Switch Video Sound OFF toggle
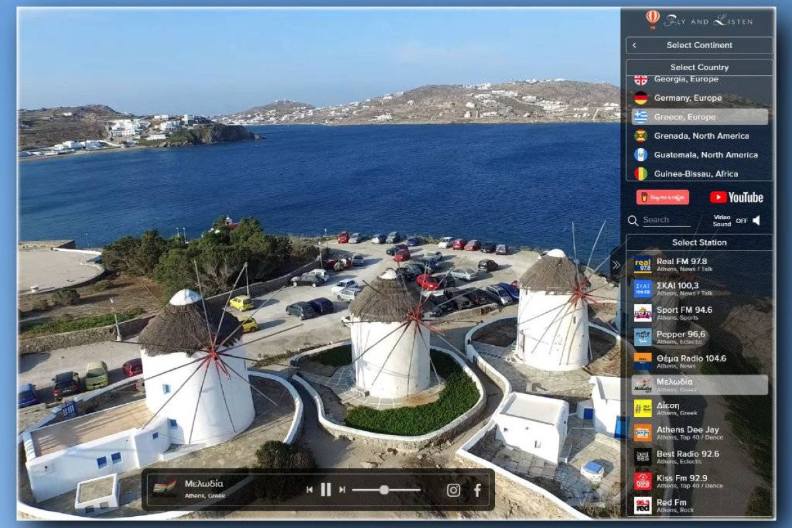The image size is (792, 528). pyautogui.click(x=741, y=221)
